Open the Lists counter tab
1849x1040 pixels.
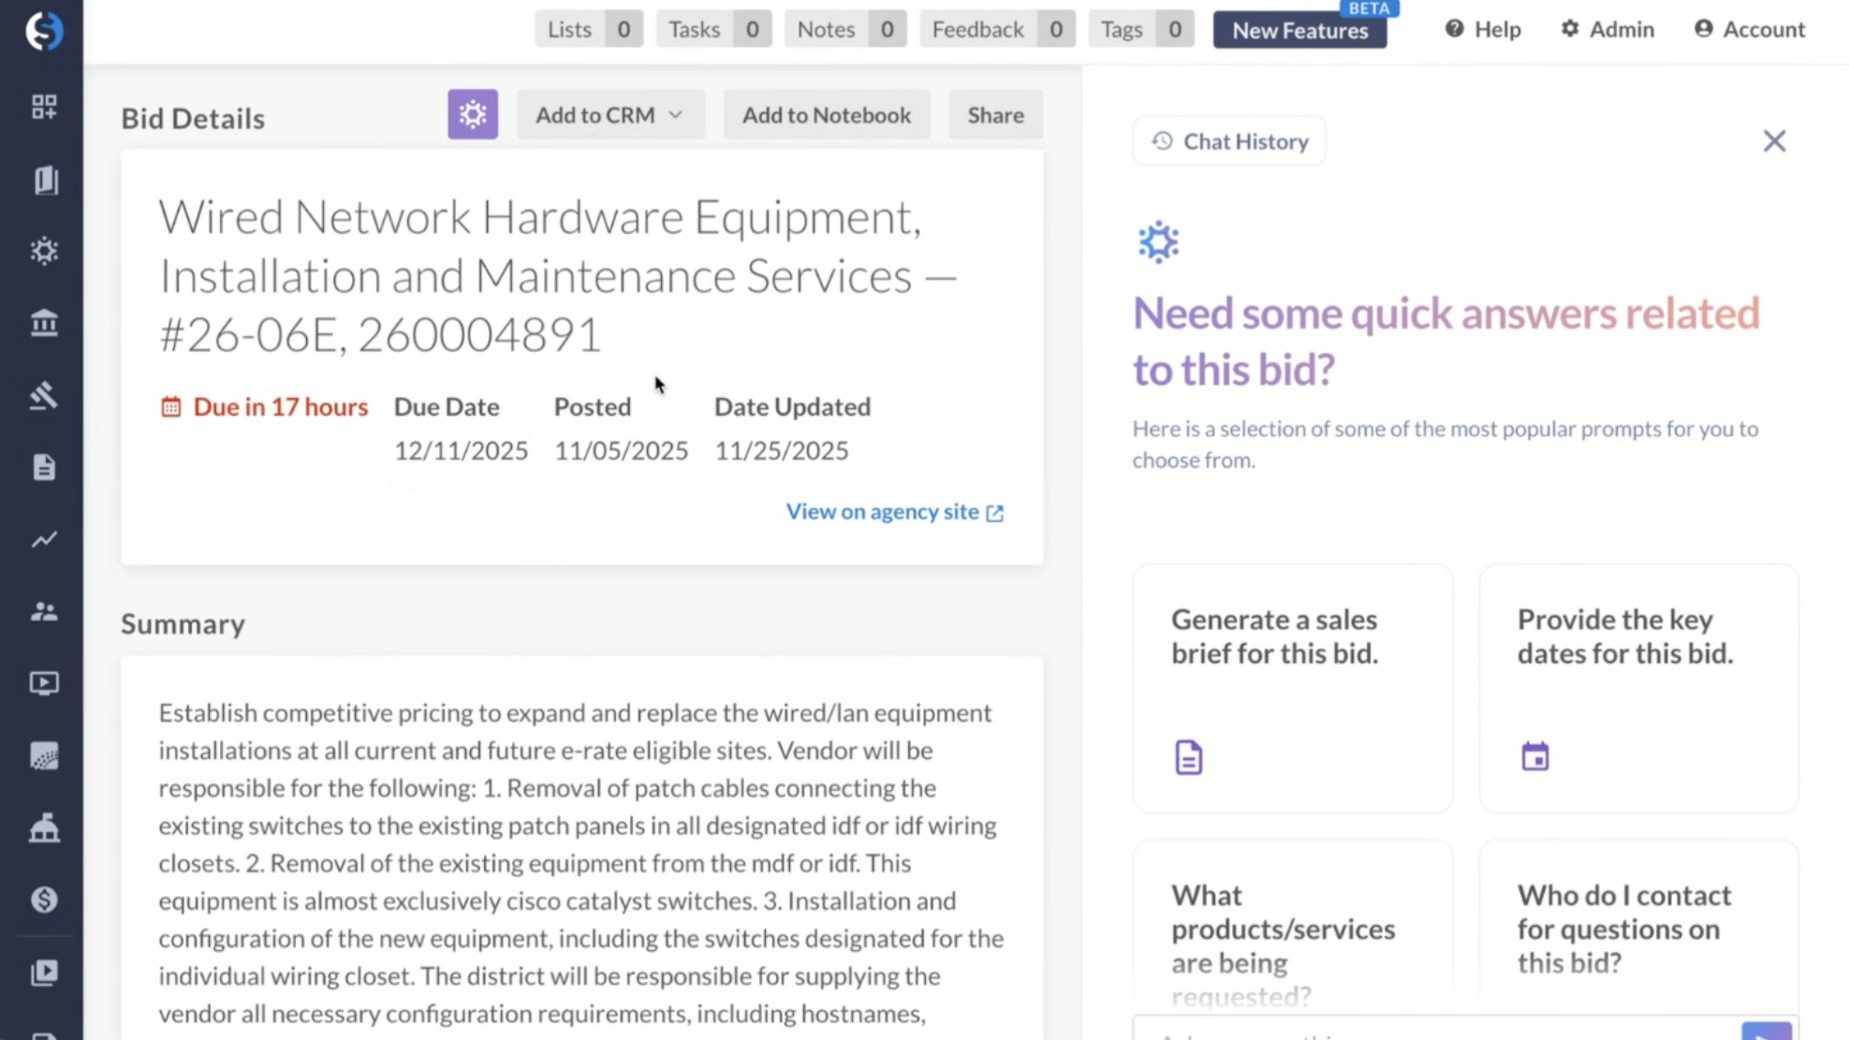[588, 29]
